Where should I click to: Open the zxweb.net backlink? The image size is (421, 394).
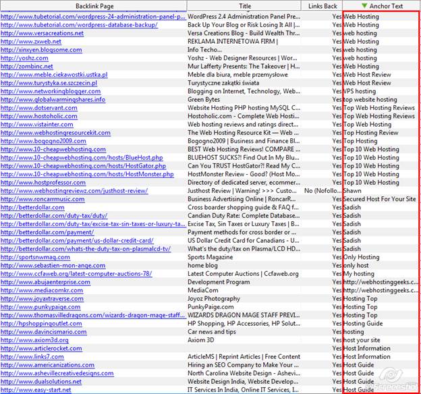31,42
